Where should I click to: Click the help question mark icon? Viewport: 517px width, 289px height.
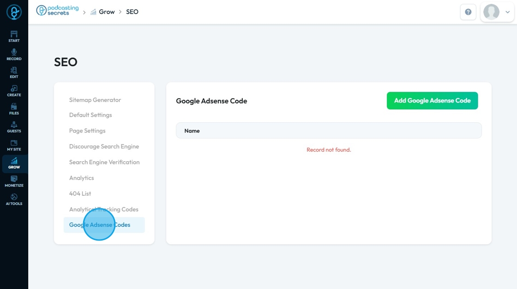coord(468,12)
